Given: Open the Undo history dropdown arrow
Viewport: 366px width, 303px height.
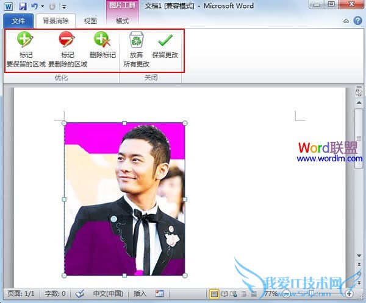Looking at the screenshot, I should 43,6.
